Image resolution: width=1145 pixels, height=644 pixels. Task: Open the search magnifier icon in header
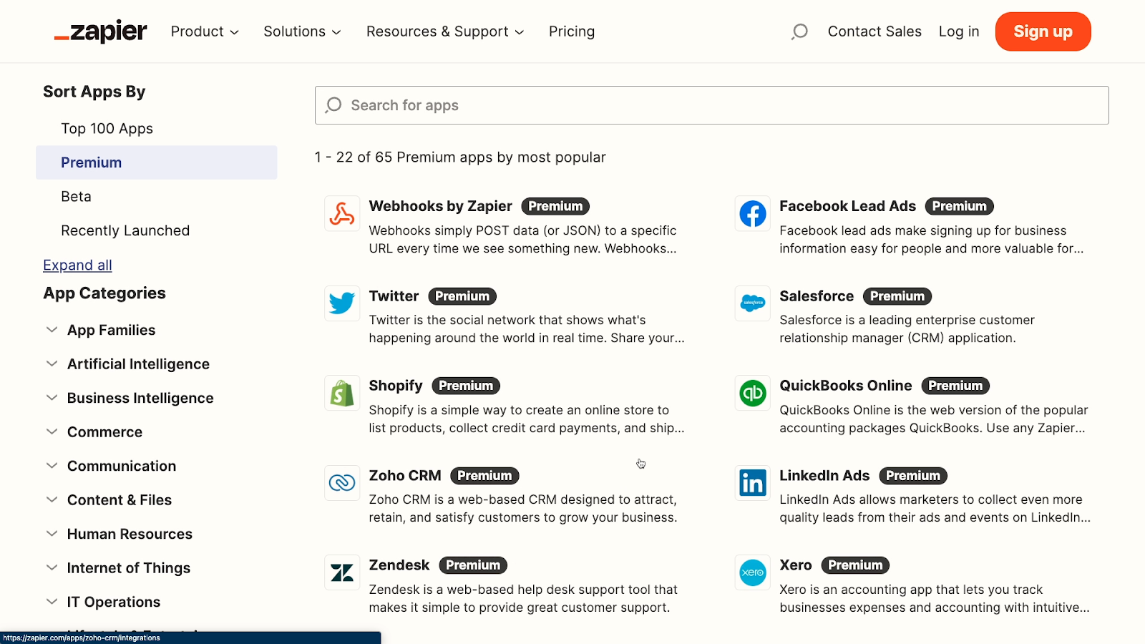(799, 31)
